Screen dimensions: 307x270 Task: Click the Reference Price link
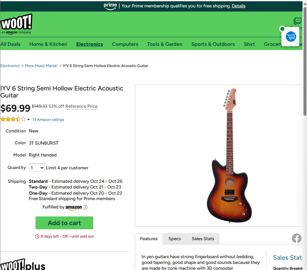(x=81, y=106)
